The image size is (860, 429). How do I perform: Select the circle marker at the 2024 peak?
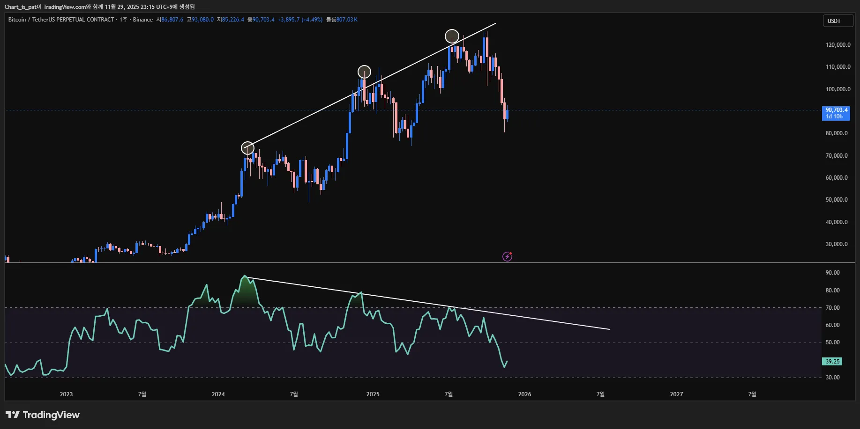coord(247,148)
